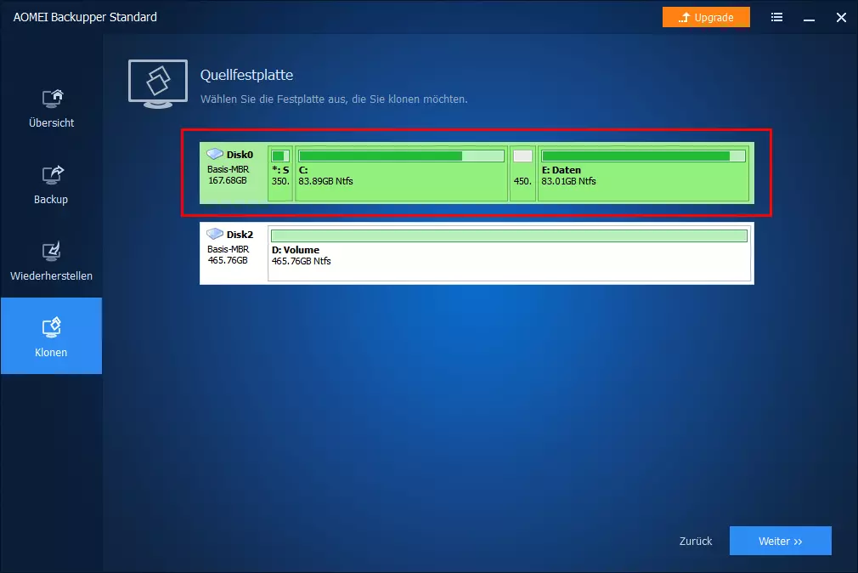Click the E: Daten 83.01GB partition
The width and height of the screenshot is (858, 573).
(x=644, y=173)
